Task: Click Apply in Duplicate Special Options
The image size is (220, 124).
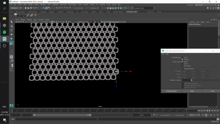Action: point(192,91)
